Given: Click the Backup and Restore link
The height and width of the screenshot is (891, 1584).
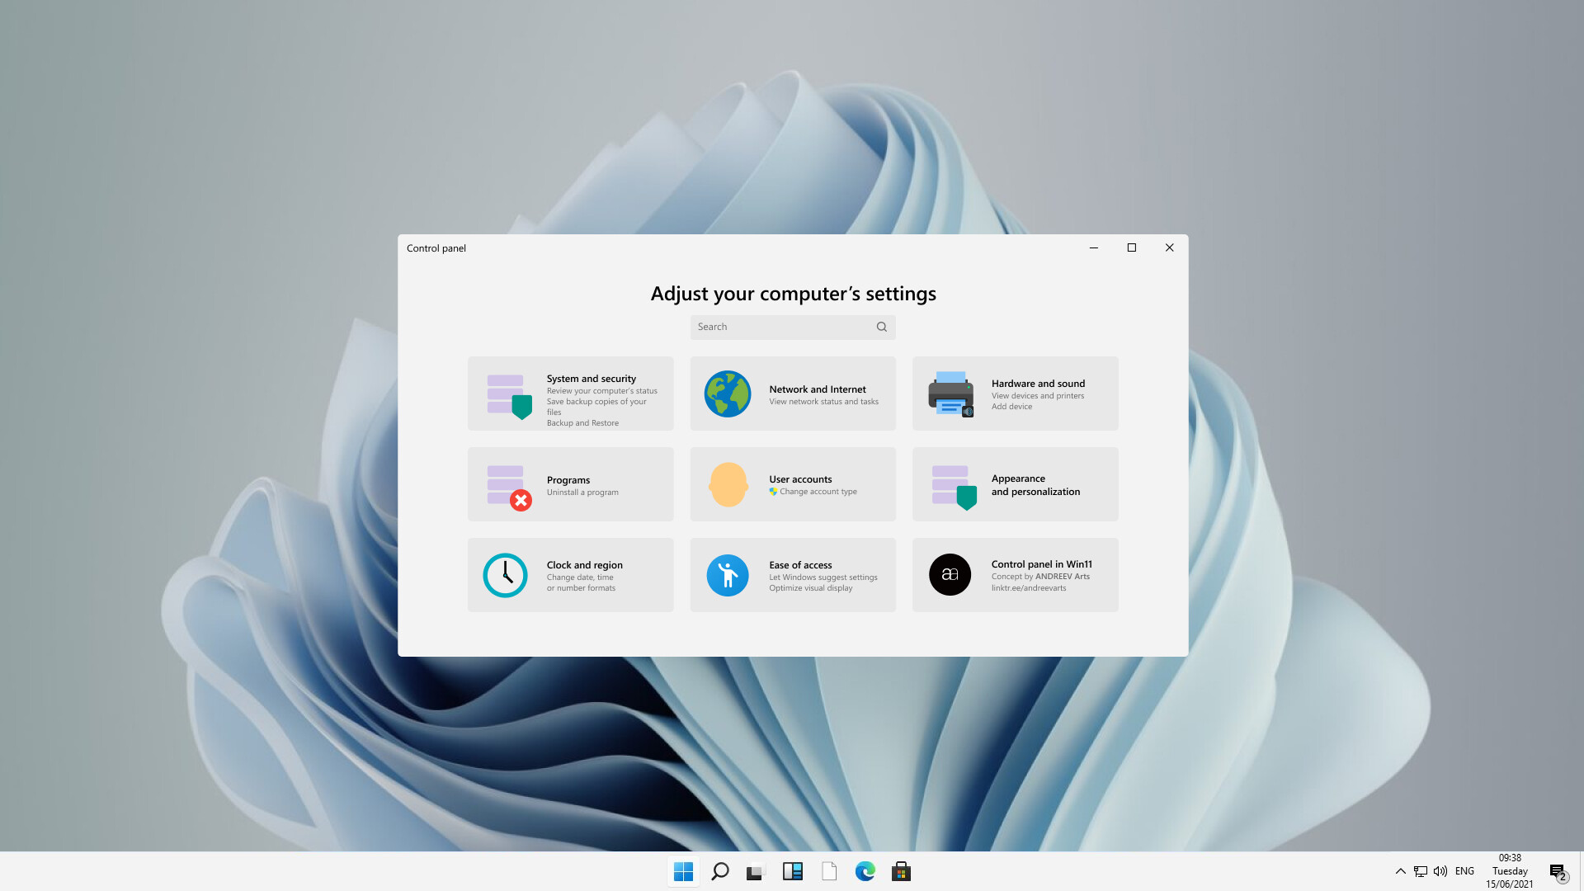Looking at the screenshot, I should coord(583,422).
